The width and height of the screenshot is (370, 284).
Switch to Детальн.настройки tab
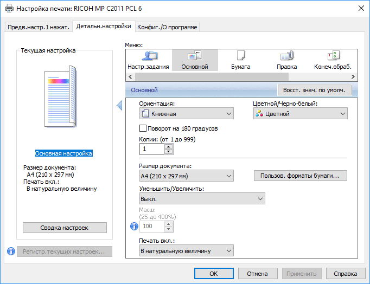pyautogui.click(x=104, y=26)
